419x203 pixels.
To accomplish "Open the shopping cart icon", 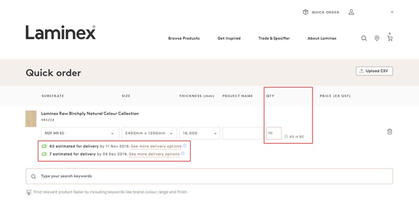I will pyautogui.click(x=390, y=38).
